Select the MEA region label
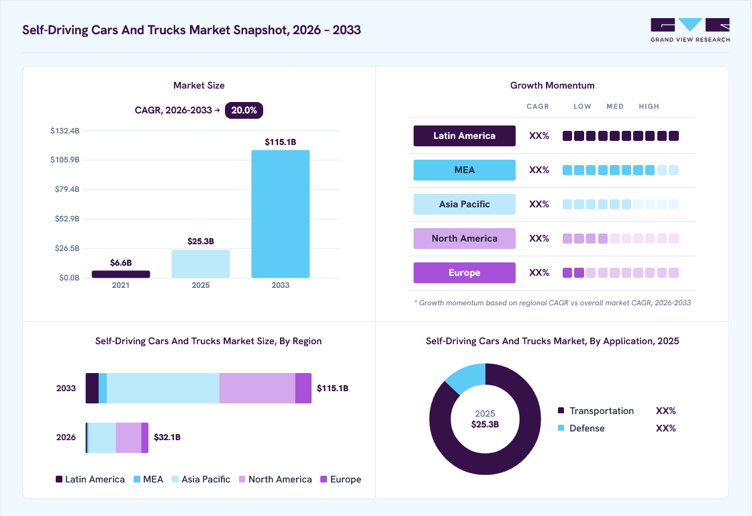 (x=464, y=170)
